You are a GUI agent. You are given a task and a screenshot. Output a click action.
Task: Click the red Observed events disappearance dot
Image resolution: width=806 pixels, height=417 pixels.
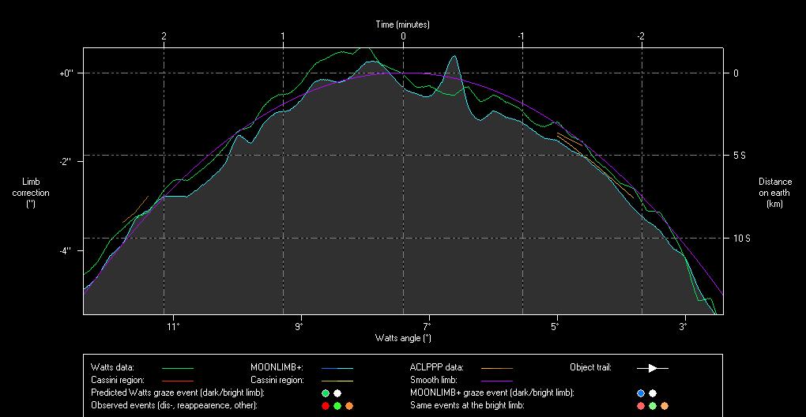326,405
